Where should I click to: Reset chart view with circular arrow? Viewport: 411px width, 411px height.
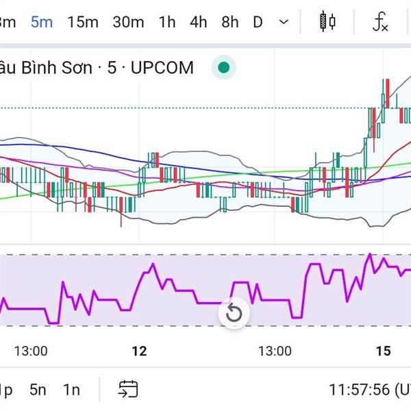pyautogui.click(x=234, y=313)
